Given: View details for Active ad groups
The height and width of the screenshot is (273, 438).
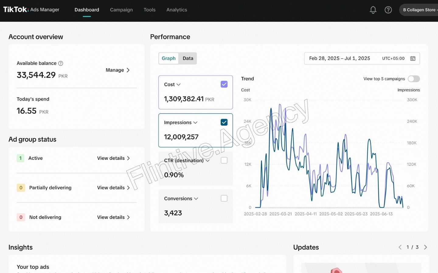Looking at the screenshot, I should (113, 158).
